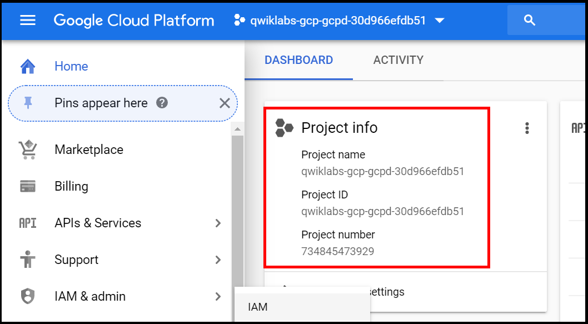Open Support from the sidebar
This screenshot has height=324, width=588.
(x=77, y=260)
